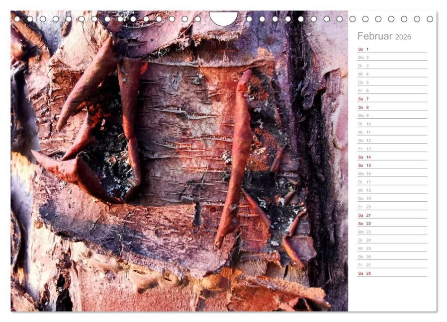Select the Mo 2 date row
This screenshot has width=447, height=322.
click(x=392, y=58)
